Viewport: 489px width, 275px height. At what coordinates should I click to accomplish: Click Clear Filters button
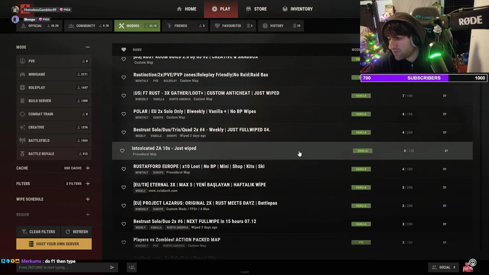coord(38,232)
